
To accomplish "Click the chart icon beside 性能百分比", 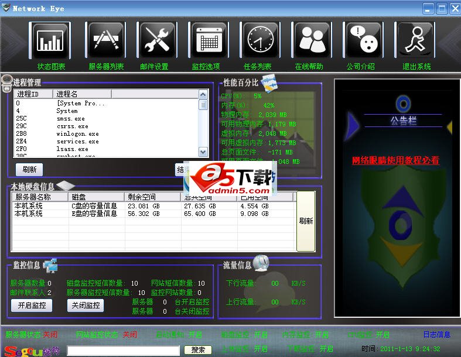I will pos(269,83).
